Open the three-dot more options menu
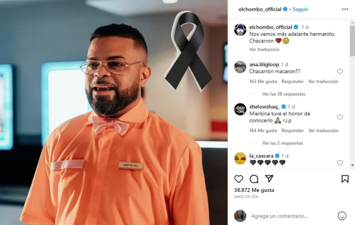This screenshot has height=225, width=355. pyautogui.click(x=345, y=9)
